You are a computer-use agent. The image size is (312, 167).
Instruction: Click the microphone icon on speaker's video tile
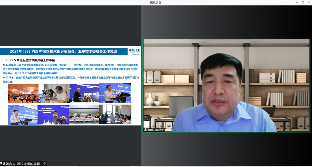point(146,130)
